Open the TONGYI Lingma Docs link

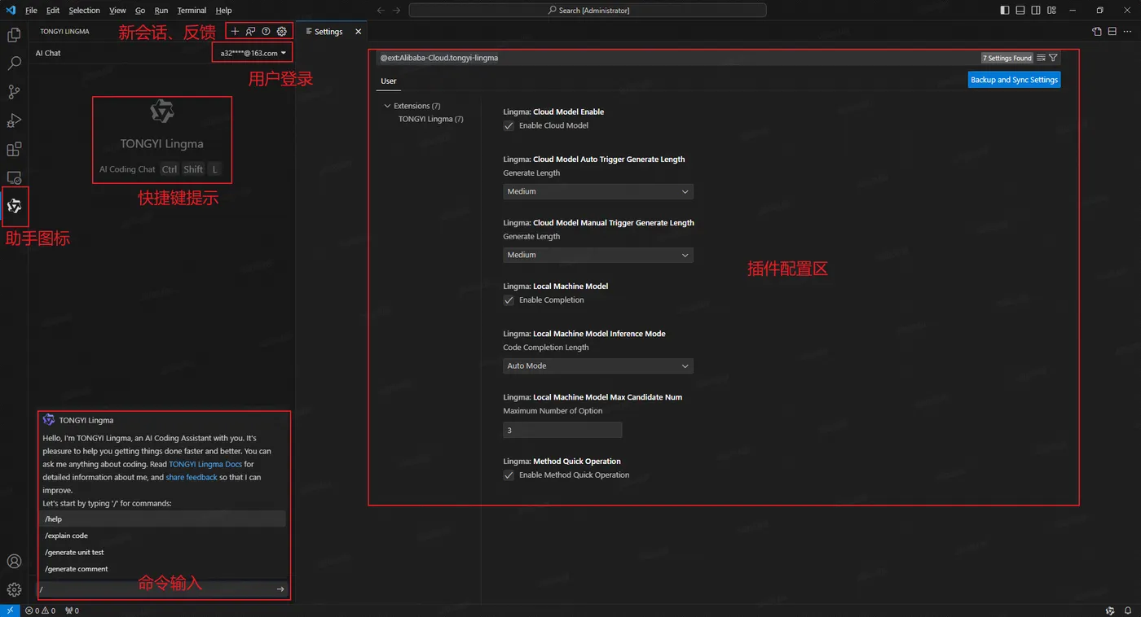click(x=205, y=464)
